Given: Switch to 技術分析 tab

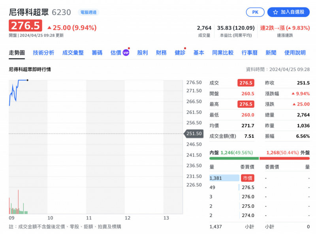Looking at the screenshot, I should click(43, 53).
